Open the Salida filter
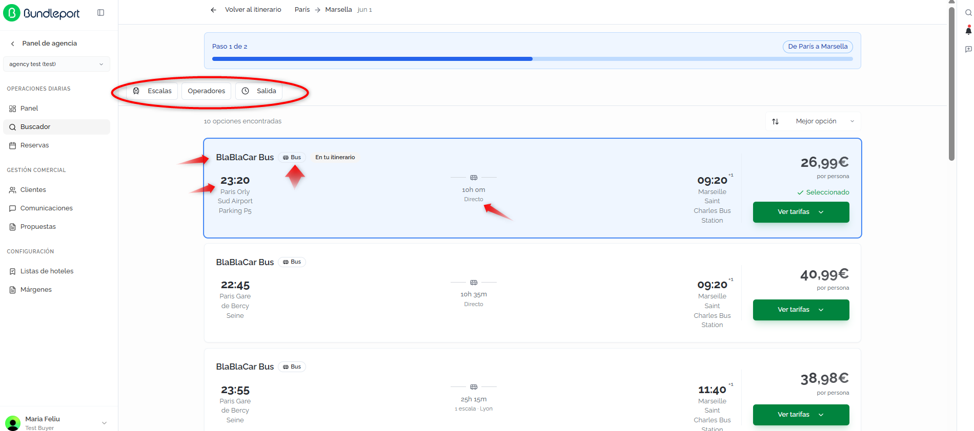974x431 pixels. (259, 91)
